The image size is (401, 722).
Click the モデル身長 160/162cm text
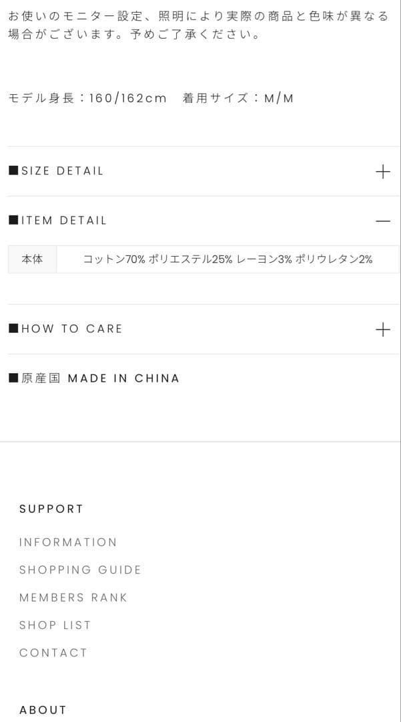click(x=87, y=99)
